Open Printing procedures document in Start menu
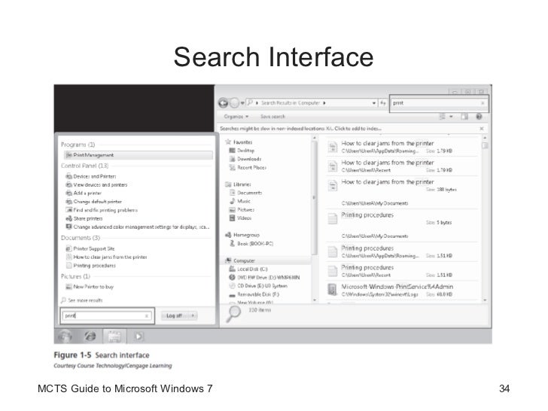This screenshot has width=548, height=411. point(91,265)
